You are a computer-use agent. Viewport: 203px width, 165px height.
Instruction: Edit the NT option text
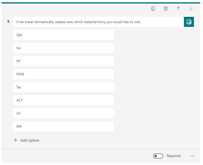63,61
